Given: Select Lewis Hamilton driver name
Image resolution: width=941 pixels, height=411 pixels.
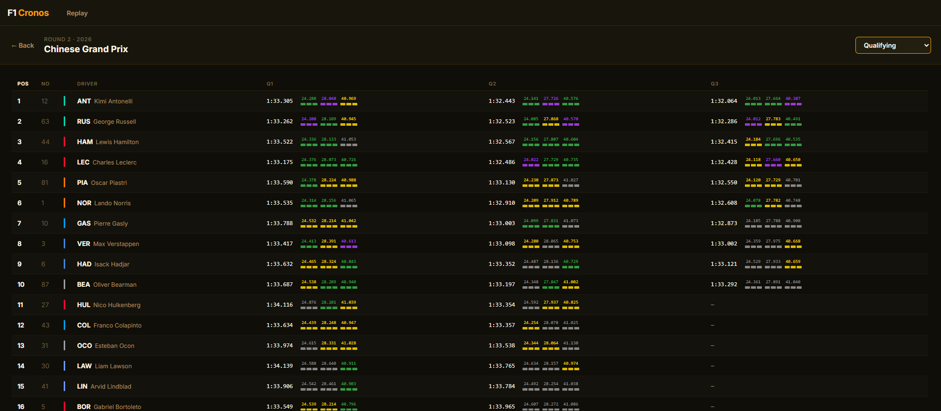Looking at the screenshot, I should click(117, 142).
